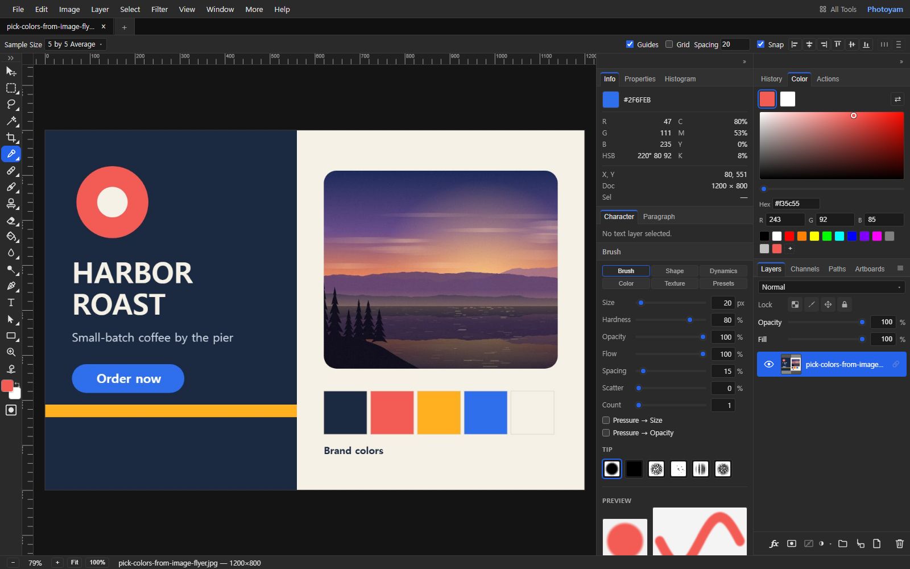
Task: Open the Normal blend mode dropdown
Action: [x=832, y=287]
